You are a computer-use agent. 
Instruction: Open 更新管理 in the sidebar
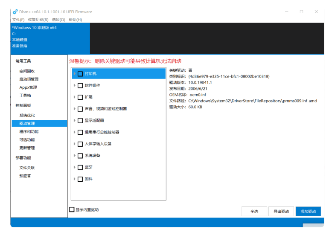[x=27, y=148]
